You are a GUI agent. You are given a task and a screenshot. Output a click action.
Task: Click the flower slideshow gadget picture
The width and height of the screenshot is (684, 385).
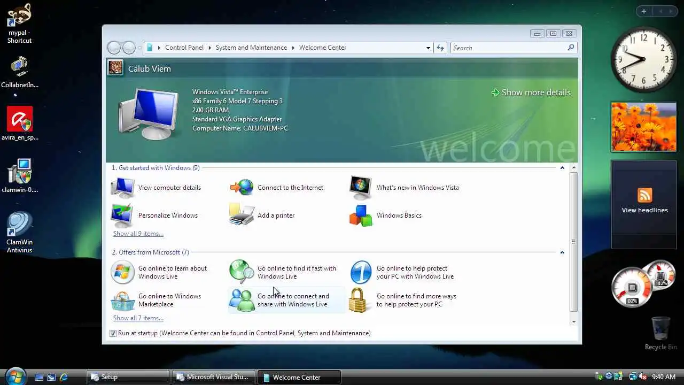click(x=643, y=126)
